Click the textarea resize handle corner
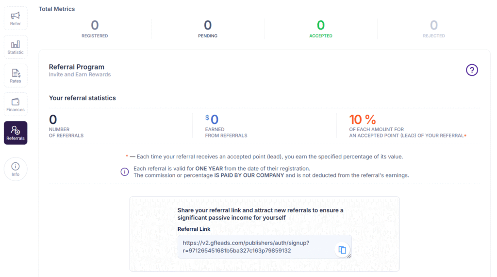Screen dimensions: 497x277 (349, 256)
